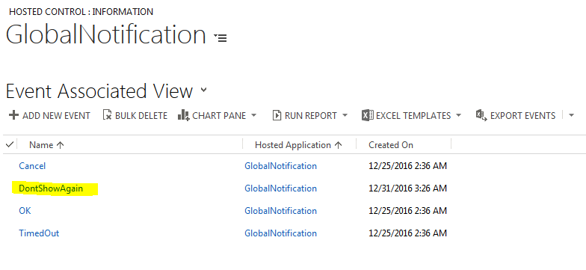Toggle the select-all checkmark in grid header
Screen dimensions: 586x270
[10, 144]
